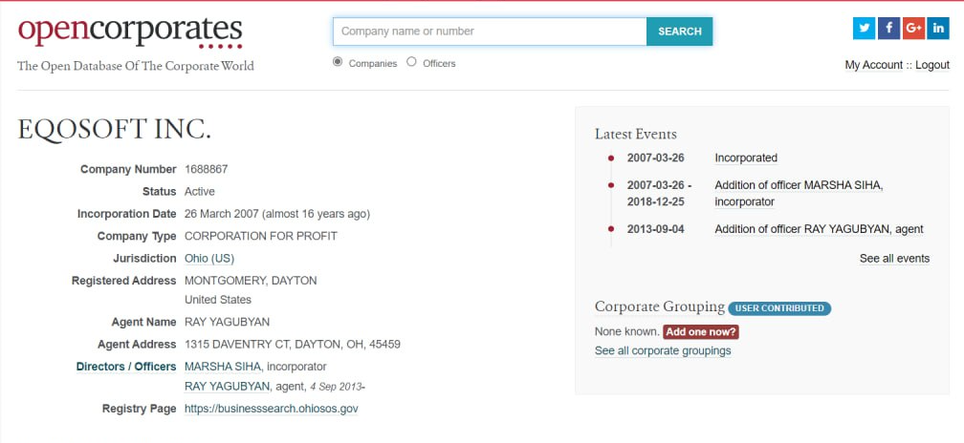The image size is (964, 443).
Task: Focus the company name search field
Action: (490, 32)
